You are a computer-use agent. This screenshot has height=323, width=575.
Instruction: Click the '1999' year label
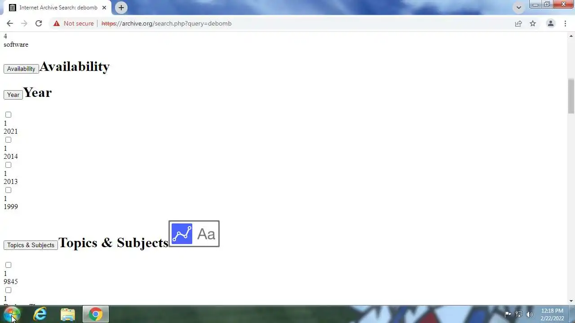click(x=11, y=207)
